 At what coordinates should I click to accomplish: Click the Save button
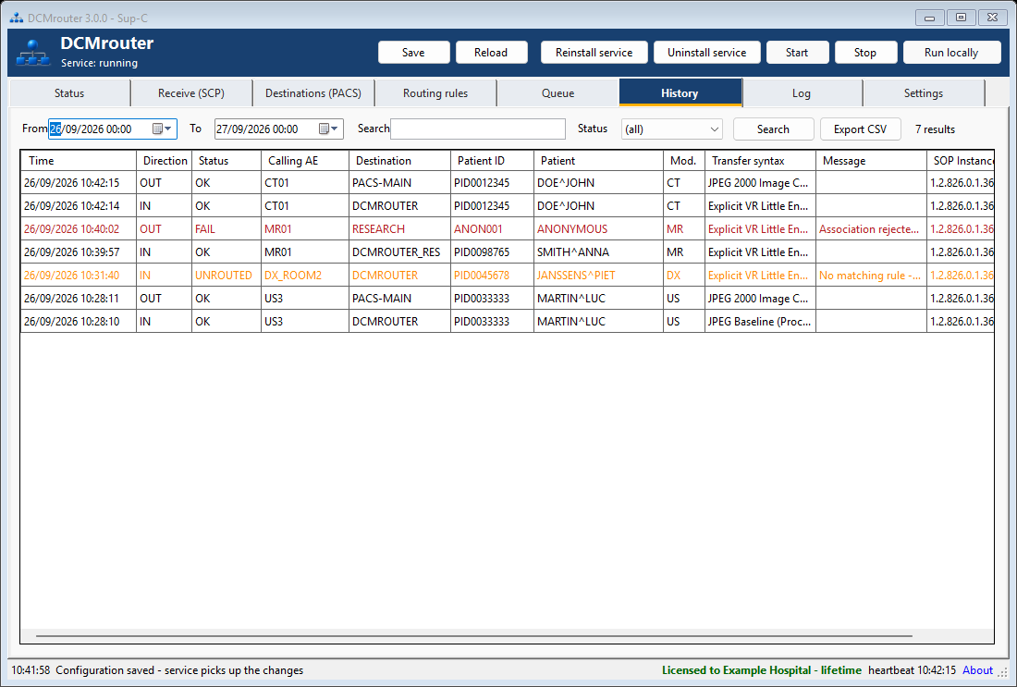click(x=414, y=53)
